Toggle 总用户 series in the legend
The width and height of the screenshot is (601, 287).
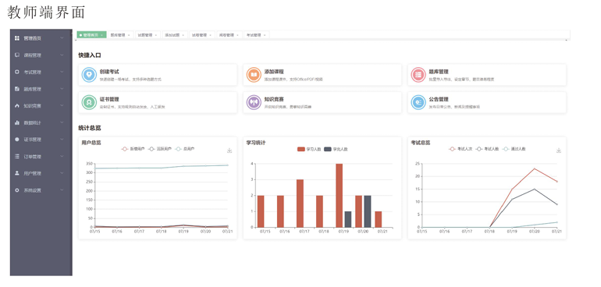(x=184, y=149)
